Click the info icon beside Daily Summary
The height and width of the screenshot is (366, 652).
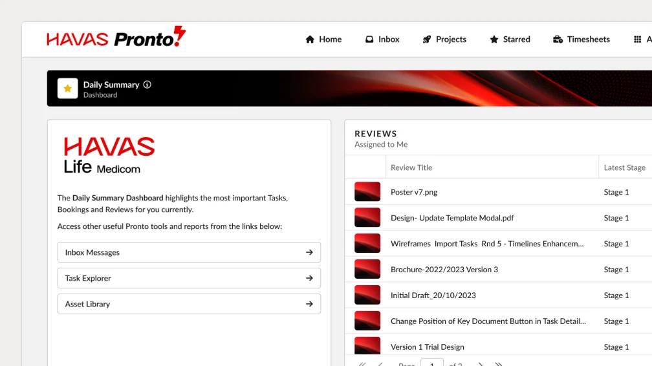(147, 85)
